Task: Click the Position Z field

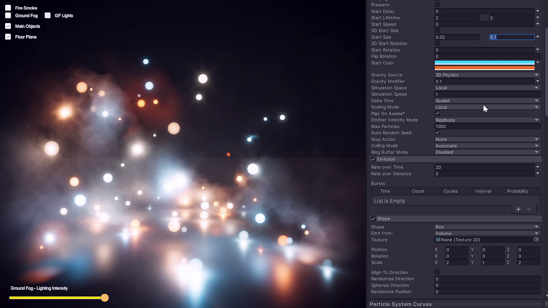Action: 529,250
